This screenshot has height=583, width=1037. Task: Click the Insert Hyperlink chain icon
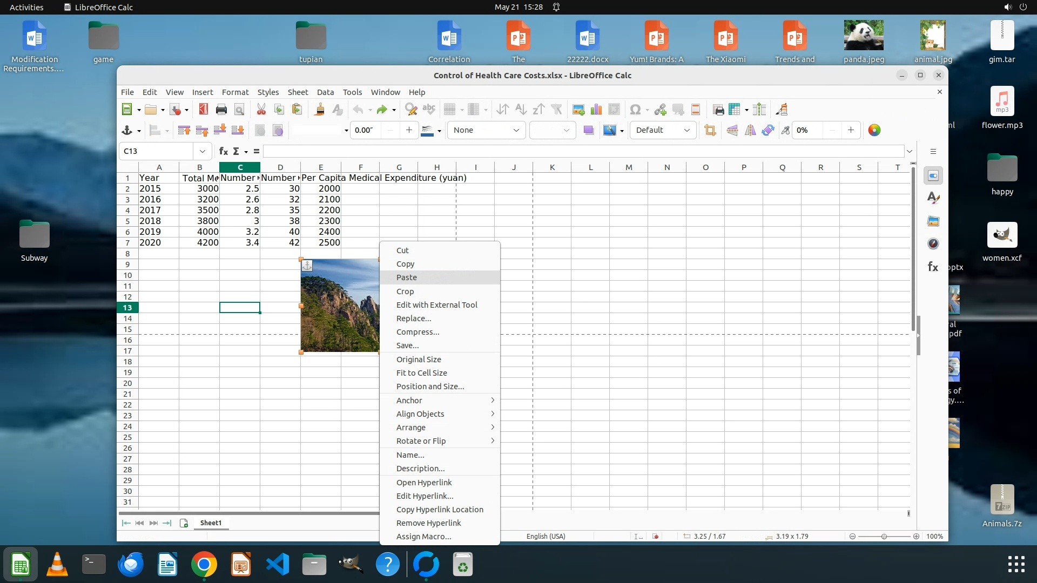(x=659, y=110)
